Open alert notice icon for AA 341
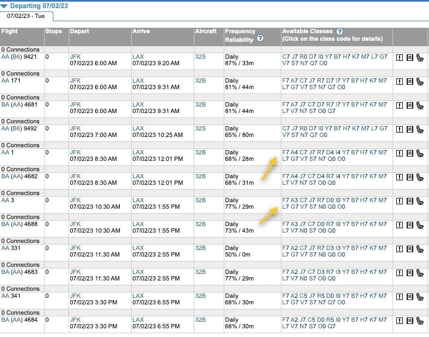This screenshot has width=429, height=337. click(x=400, y=297)
